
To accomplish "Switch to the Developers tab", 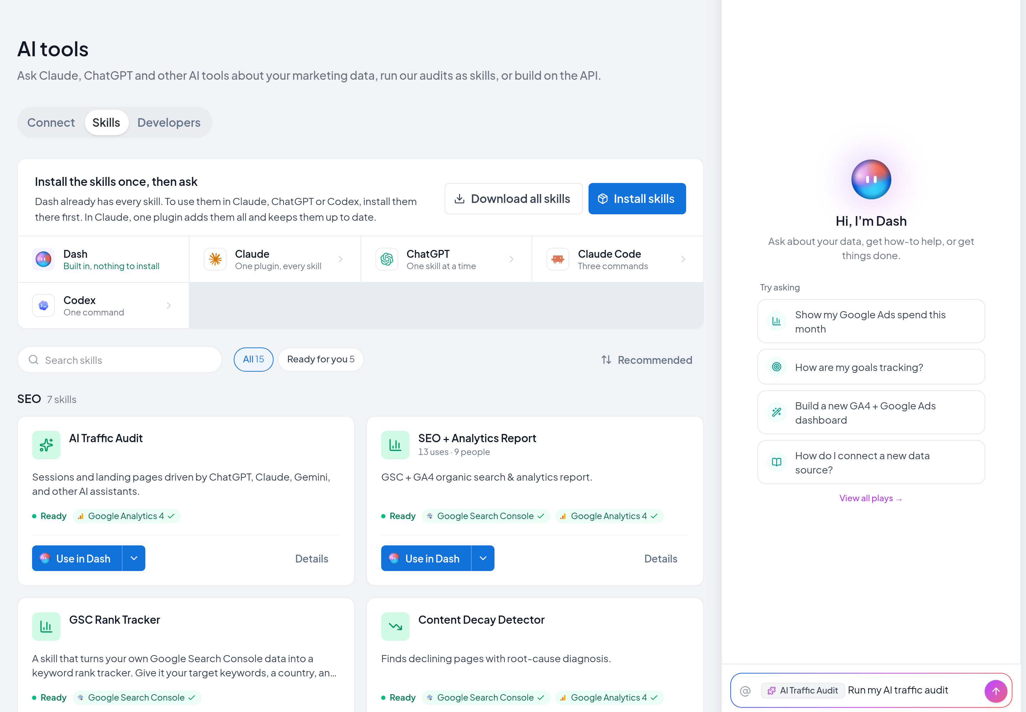I will [169, 123].
